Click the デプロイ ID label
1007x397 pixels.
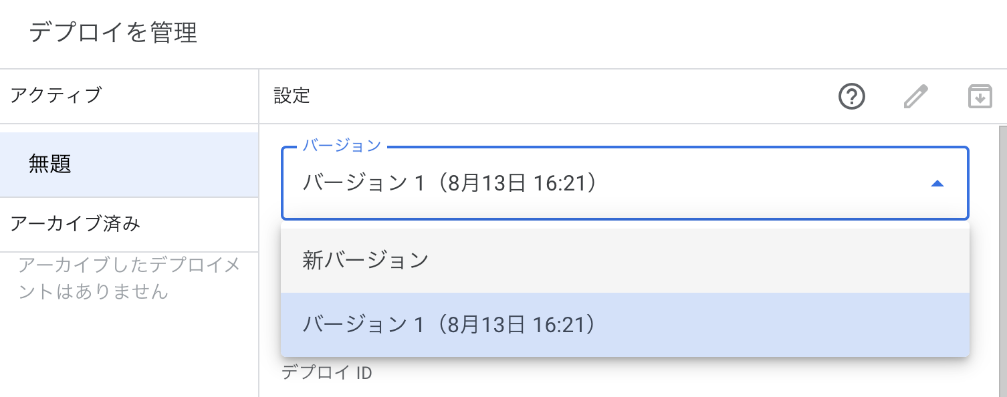click(326, 373)
